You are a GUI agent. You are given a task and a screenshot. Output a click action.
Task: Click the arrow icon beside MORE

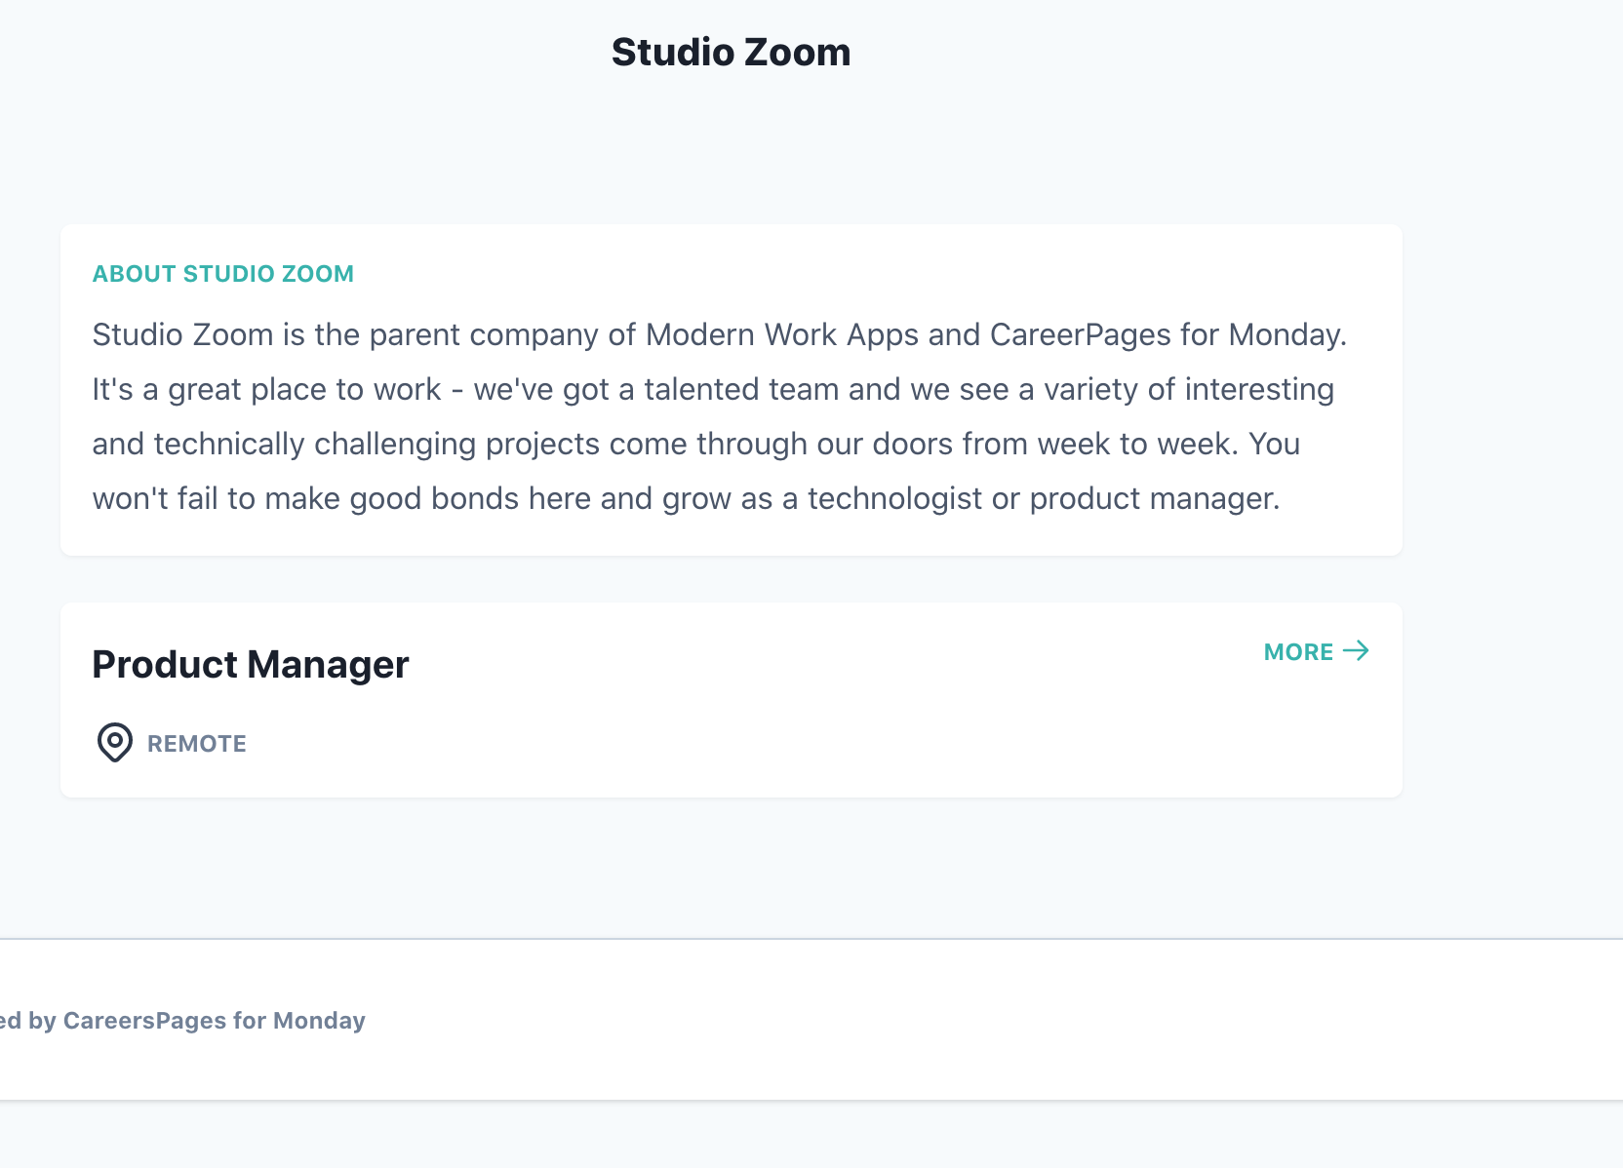(x=1356, y=650)
